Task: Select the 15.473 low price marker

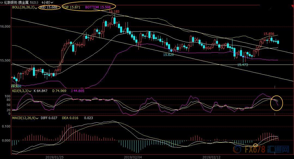Action: click(x=243, y=65)
